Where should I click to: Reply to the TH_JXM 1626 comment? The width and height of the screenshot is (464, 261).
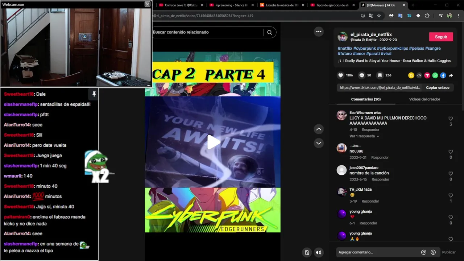coord(370,201)
